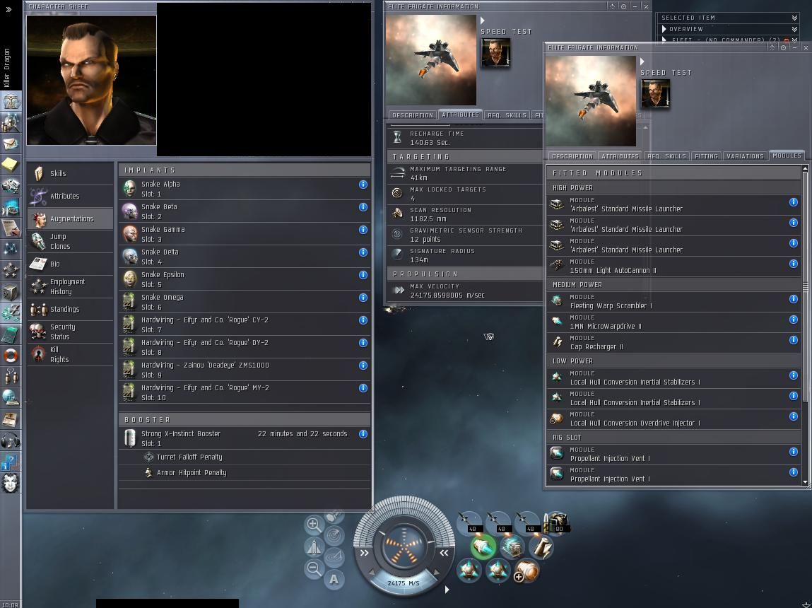Toggle the tactical overlay HUD button
The height and width of the screenshot is (608, 812).
click(x=334, y=557)
